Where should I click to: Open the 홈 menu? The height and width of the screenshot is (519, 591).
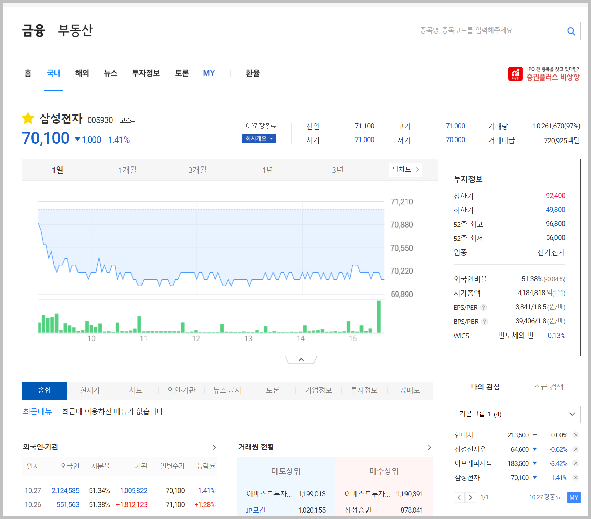coord(28,73)
